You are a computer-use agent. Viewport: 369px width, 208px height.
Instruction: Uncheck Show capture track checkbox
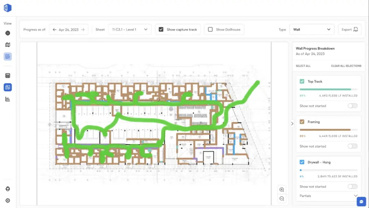pos(161,30)
